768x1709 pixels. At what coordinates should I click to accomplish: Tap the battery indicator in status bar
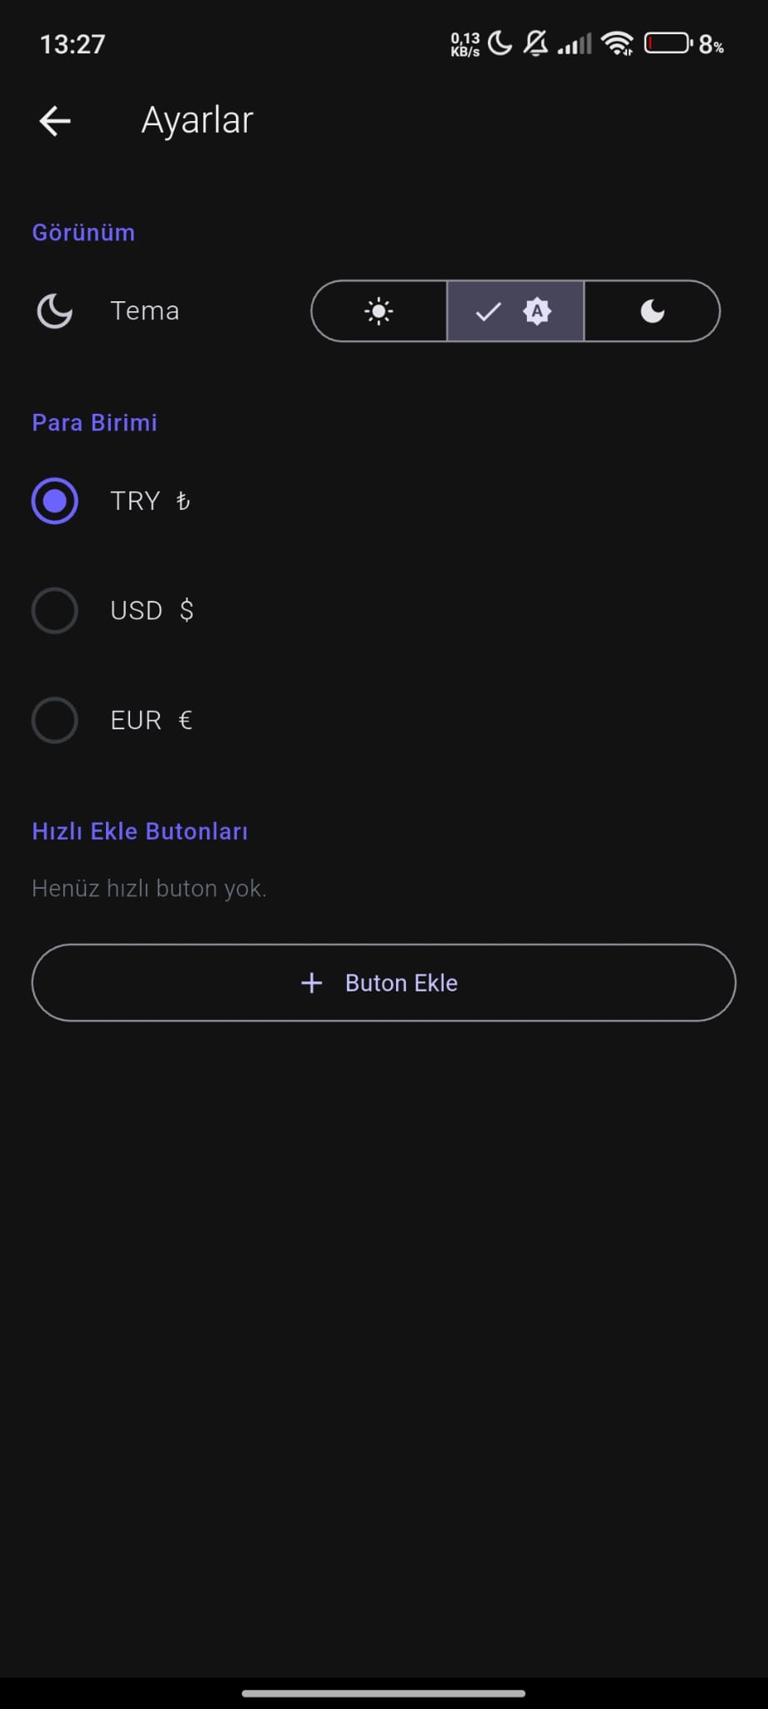point(668,43)
